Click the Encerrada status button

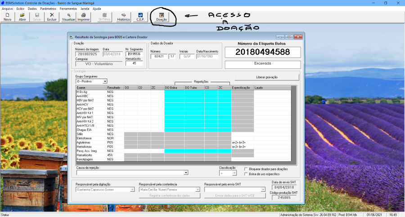point(263,64)
